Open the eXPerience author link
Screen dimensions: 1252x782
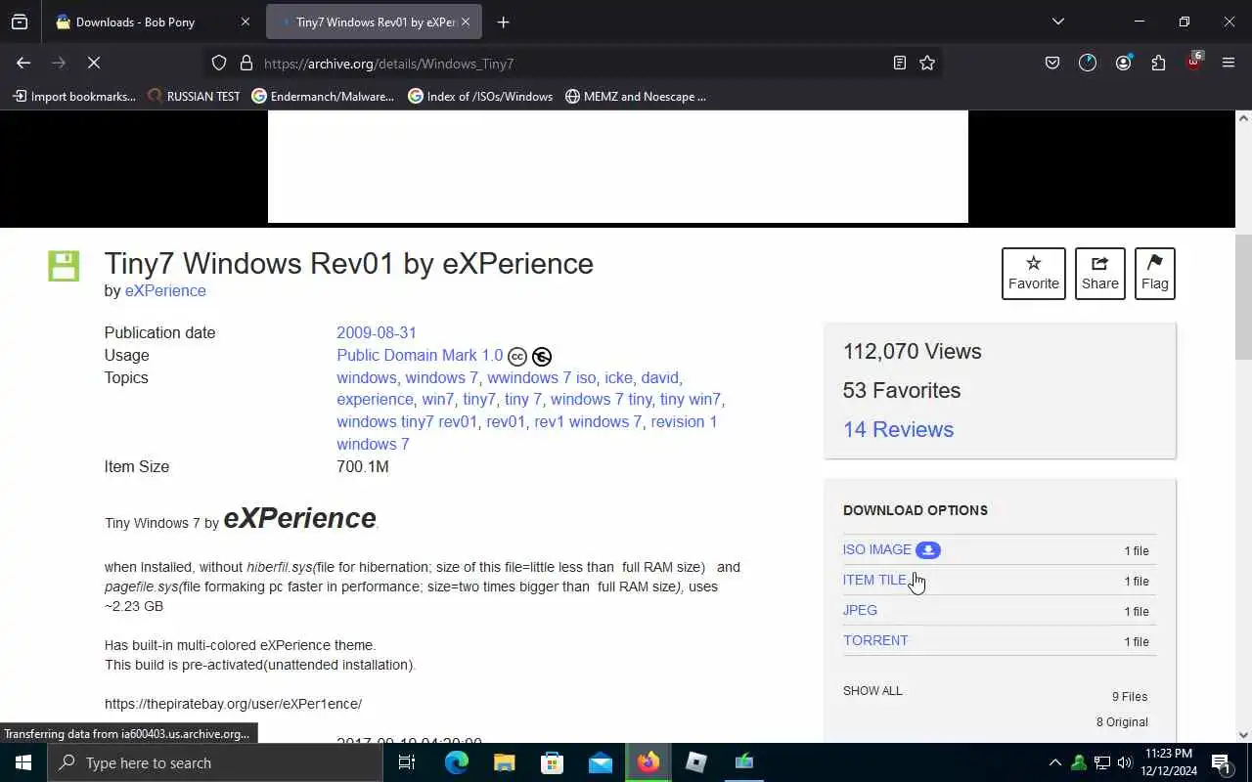coord(165,290)
